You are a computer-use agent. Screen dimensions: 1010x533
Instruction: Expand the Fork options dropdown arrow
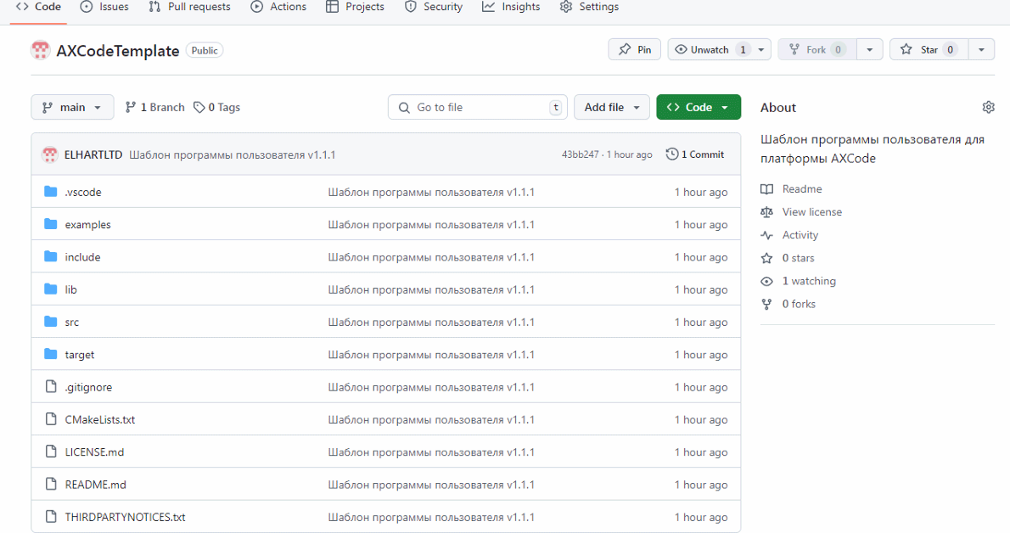tap(870, 49)
